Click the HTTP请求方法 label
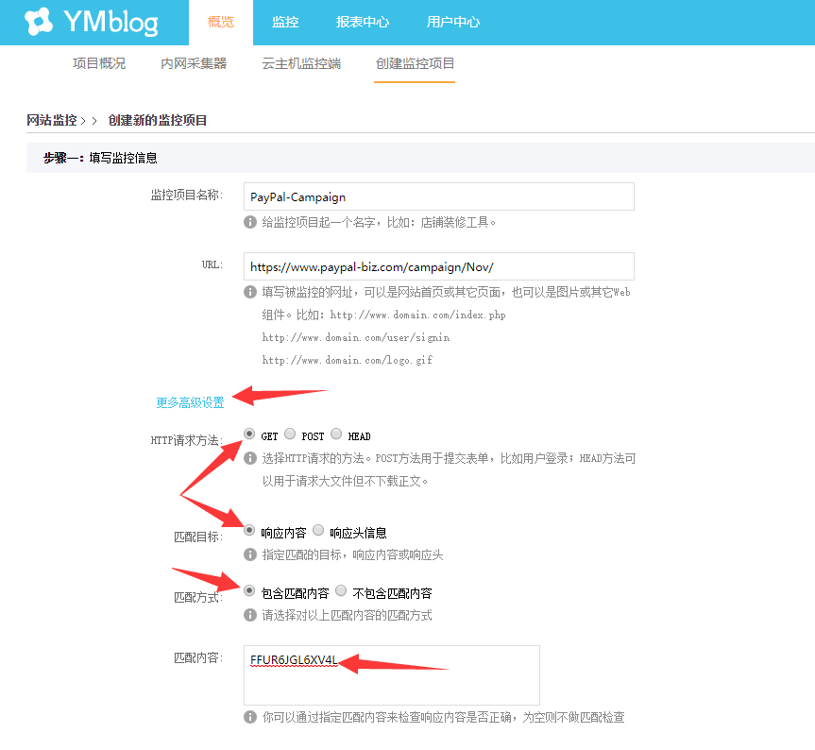 tap(187, 441)
